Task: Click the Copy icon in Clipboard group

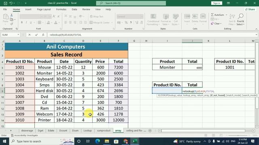Action: point(12,20)
